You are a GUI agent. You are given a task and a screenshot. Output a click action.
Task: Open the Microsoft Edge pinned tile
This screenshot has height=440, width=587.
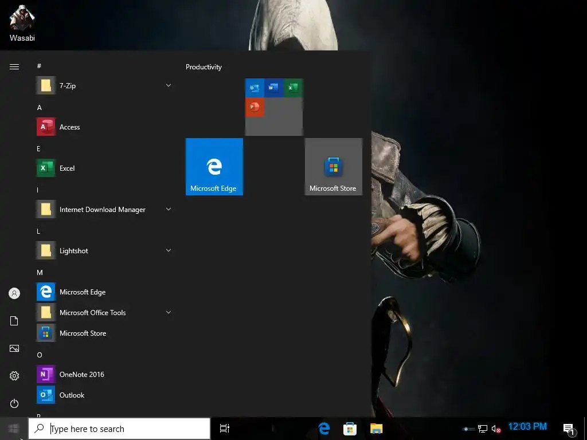pos(214,167)
